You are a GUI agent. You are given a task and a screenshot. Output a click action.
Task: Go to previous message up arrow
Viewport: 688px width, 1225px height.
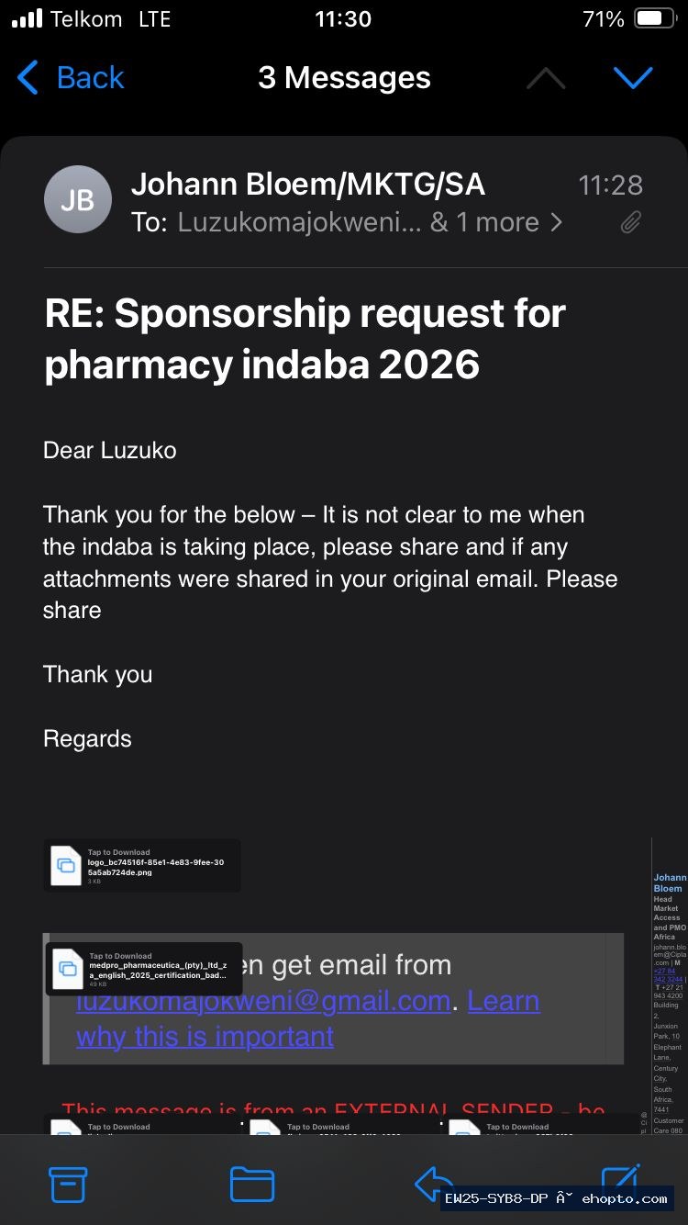pos(546,79)
